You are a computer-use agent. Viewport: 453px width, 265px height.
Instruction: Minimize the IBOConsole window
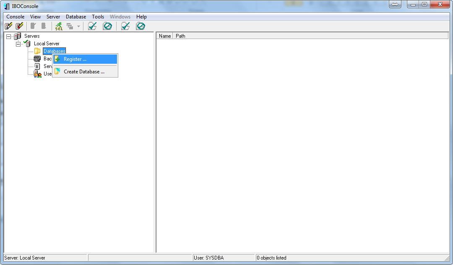(x=413, y=4)
